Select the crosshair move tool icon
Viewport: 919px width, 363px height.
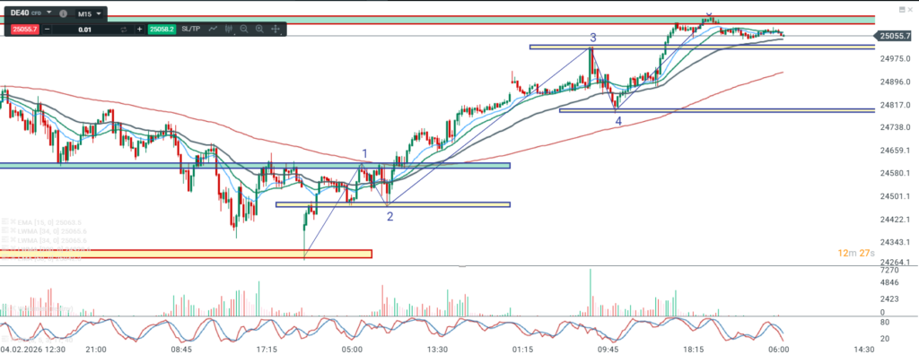pyautogui.click(x=275, y=30)
